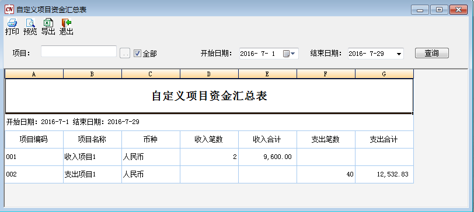This screenshot has height=212, width=474.
Task: Expand the 结束日期 dropdown arrow
Action: click(x=399, y=54)
